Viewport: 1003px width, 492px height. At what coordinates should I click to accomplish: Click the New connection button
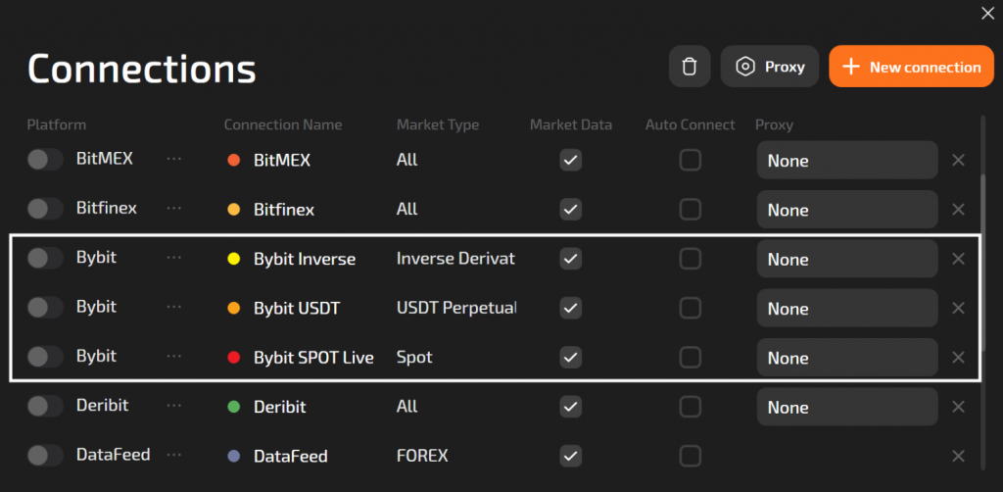tap(911, 67)
